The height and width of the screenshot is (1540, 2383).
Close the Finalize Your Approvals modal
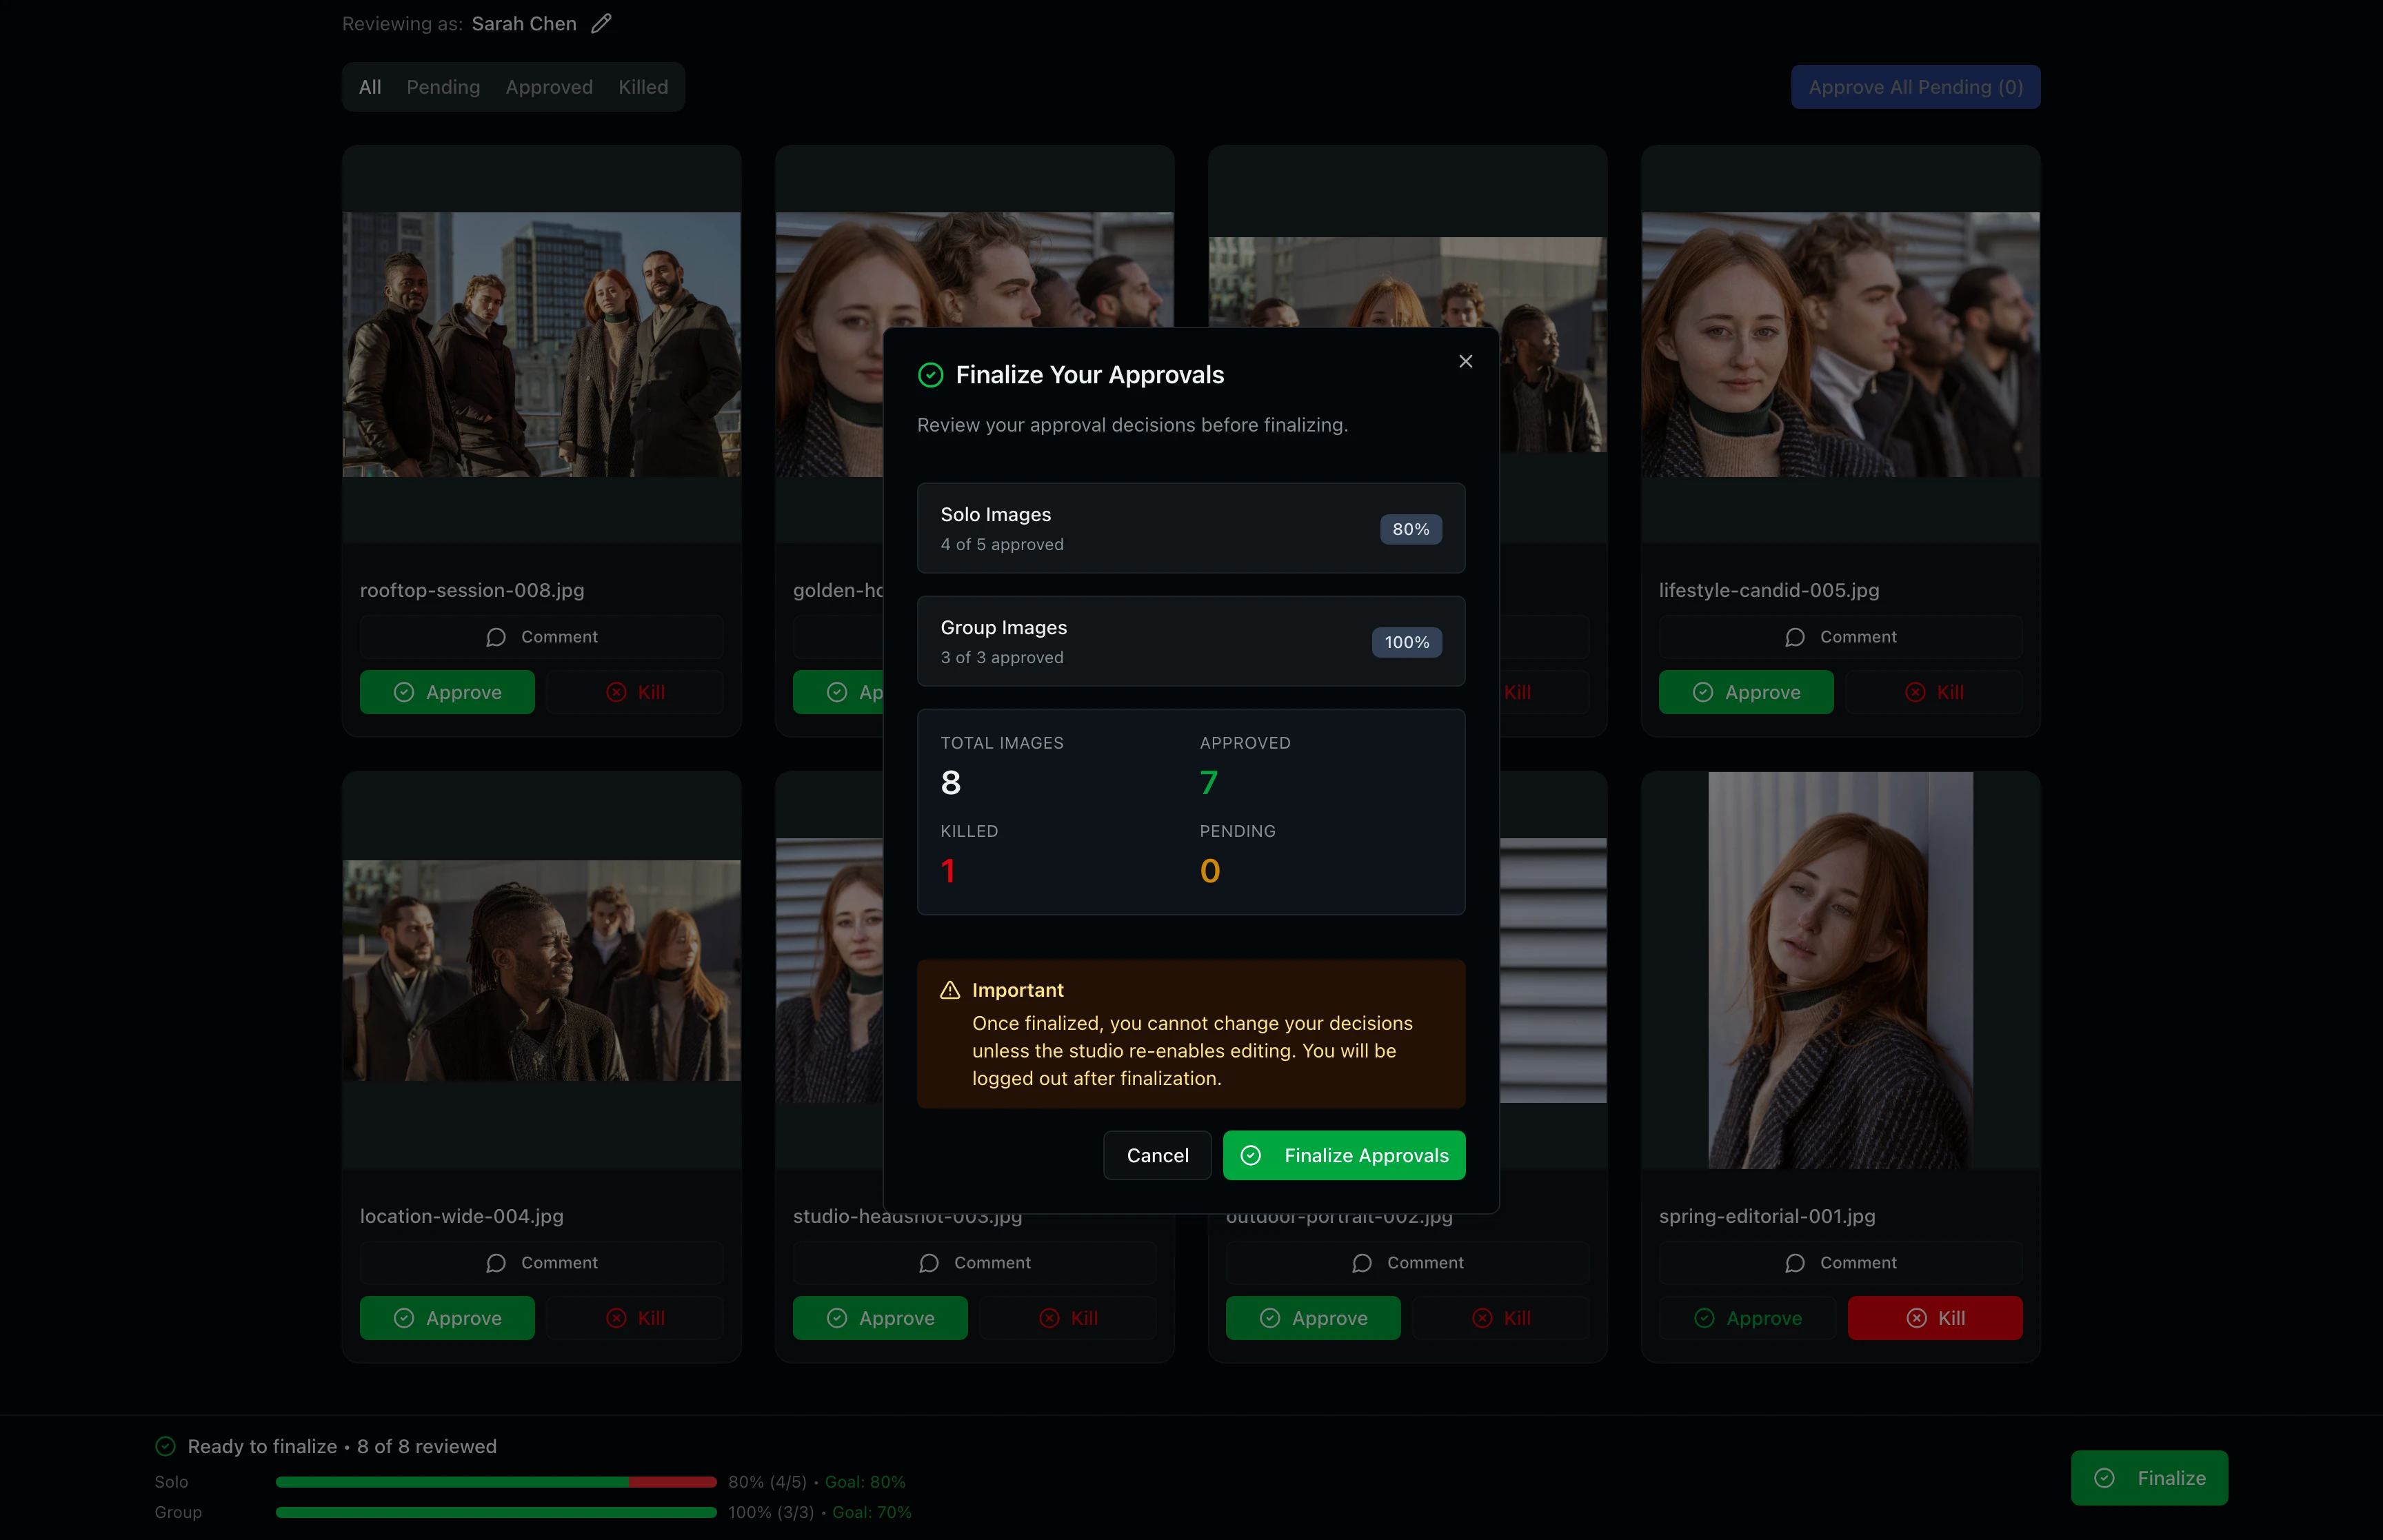[x=1465, y=361]
